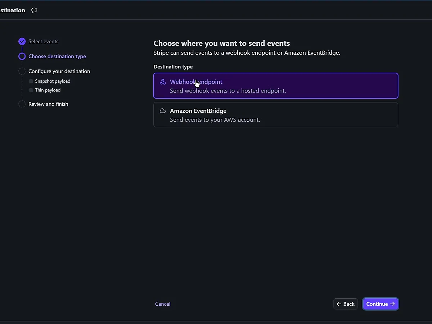432x324 pixels.
Task: Open the Configure your destination step
Action: (59, 71)
